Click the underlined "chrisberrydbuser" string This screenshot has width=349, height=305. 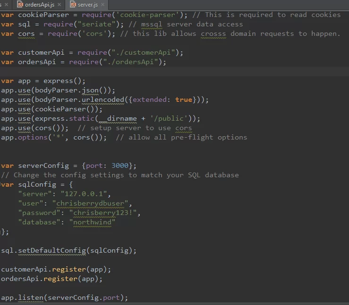pos(92,203)
